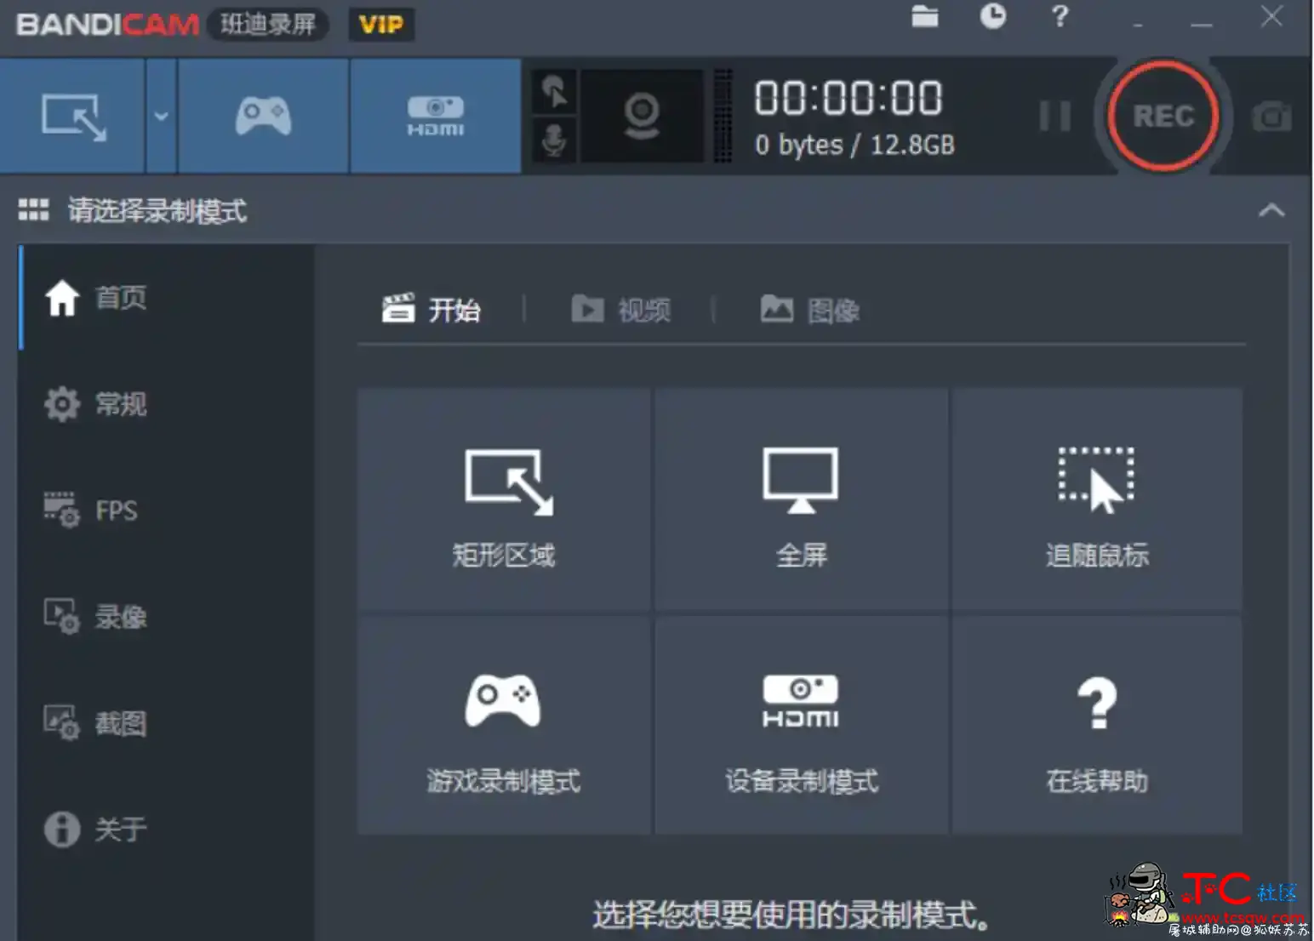Click the 选择您想要使用的录制模式 hint text
Image resolution: width=1314 pixels, height=941 pixels.
(791, 915)
